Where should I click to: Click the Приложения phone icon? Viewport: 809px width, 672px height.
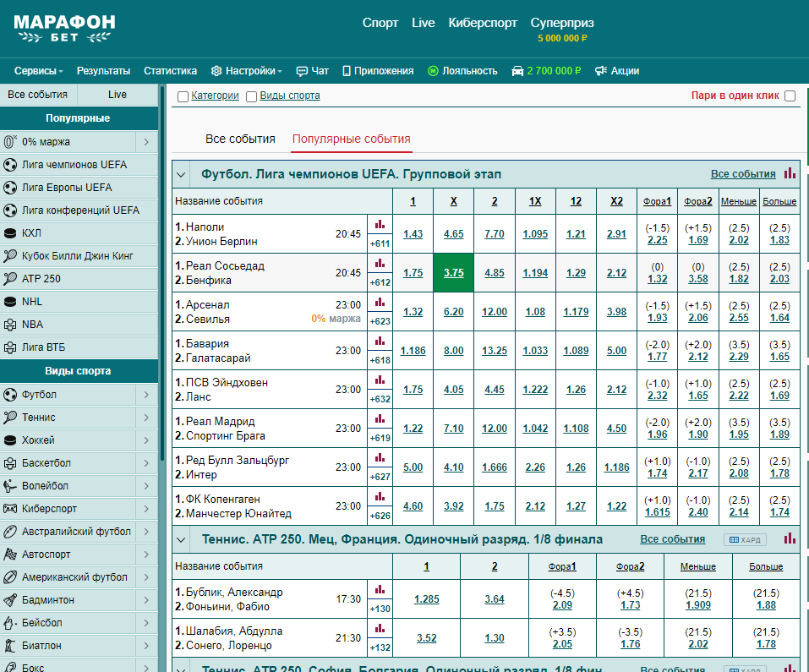point(347,71)
